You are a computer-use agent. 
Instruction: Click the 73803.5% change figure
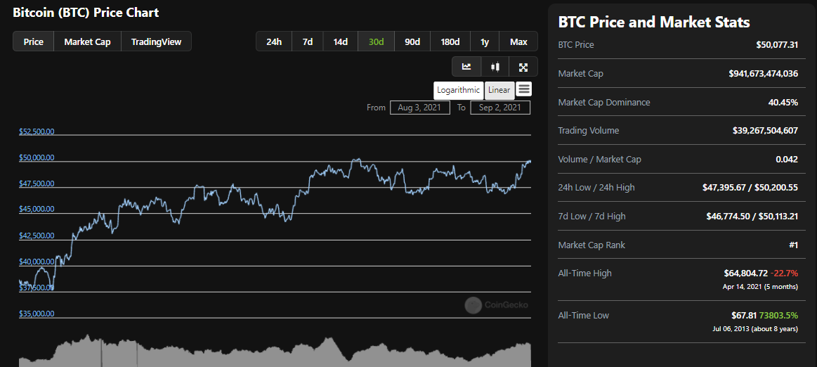pyautogui.click(x=778, y=315)
